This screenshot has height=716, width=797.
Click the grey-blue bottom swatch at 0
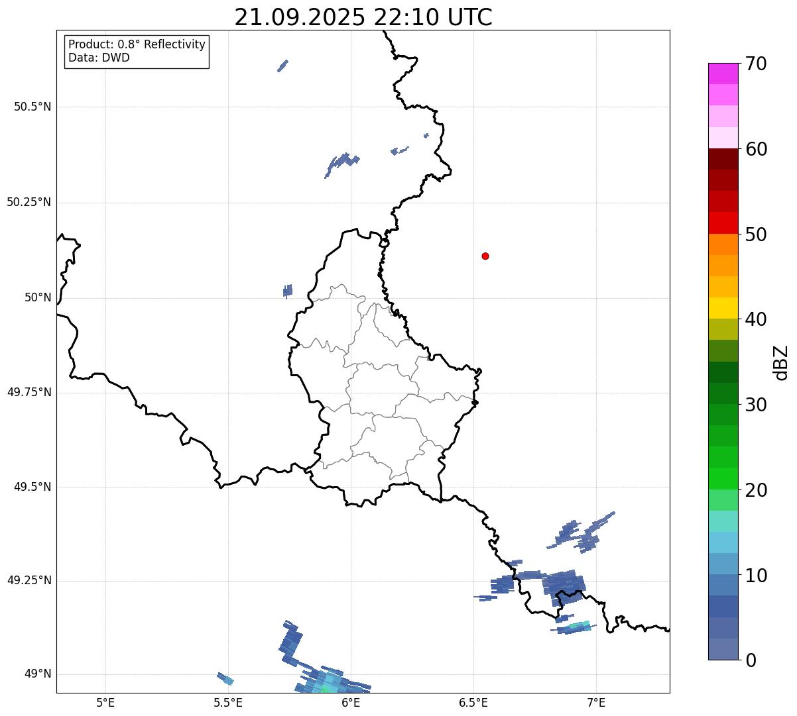[x=723, y=649]
